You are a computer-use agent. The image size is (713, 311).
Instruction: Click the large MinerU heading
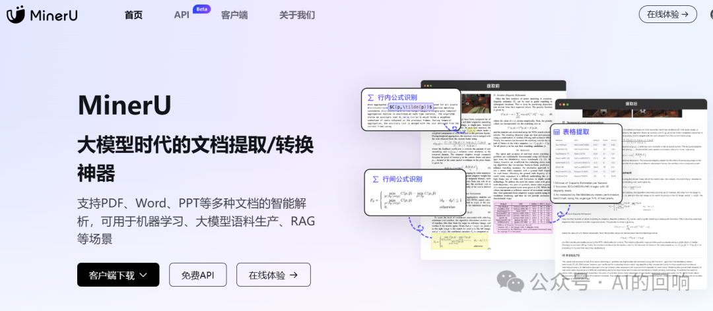[124, 105]
